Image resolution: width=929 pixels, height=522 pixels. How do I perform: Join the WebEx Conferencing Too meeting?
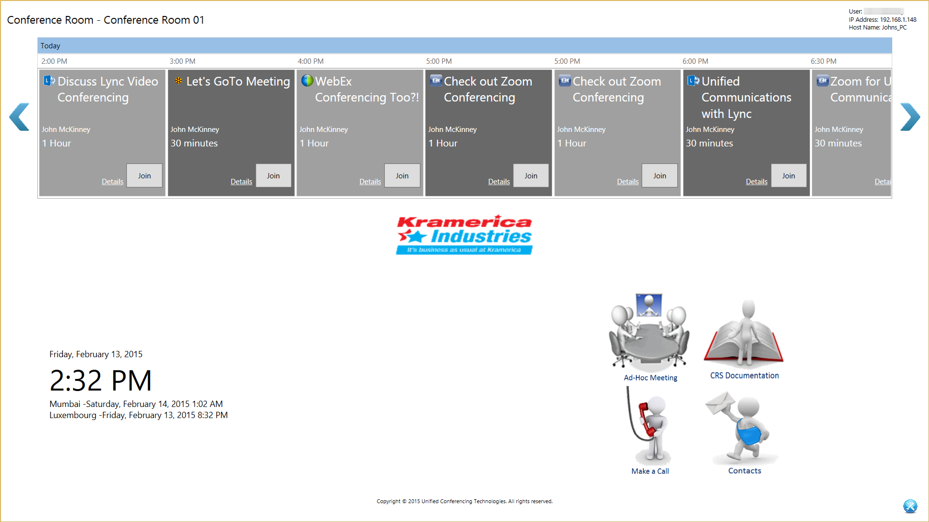point(402,175)
